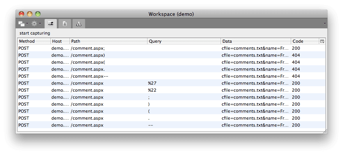343x155 pixels.
Task: Select the row with path /comment.aspx;
Action: [x=171, y=48]
